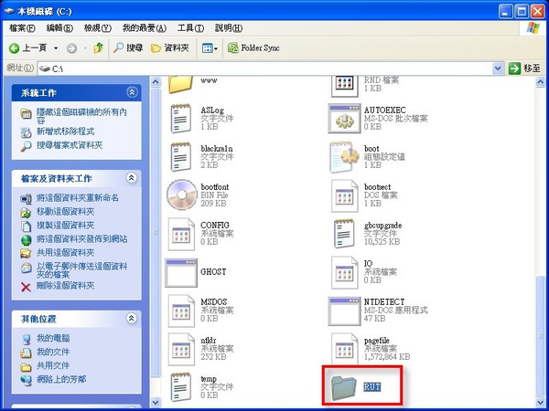This screenshot has width=549, height=411.
Task: Open the RUT folder
Action: (344, 385)
